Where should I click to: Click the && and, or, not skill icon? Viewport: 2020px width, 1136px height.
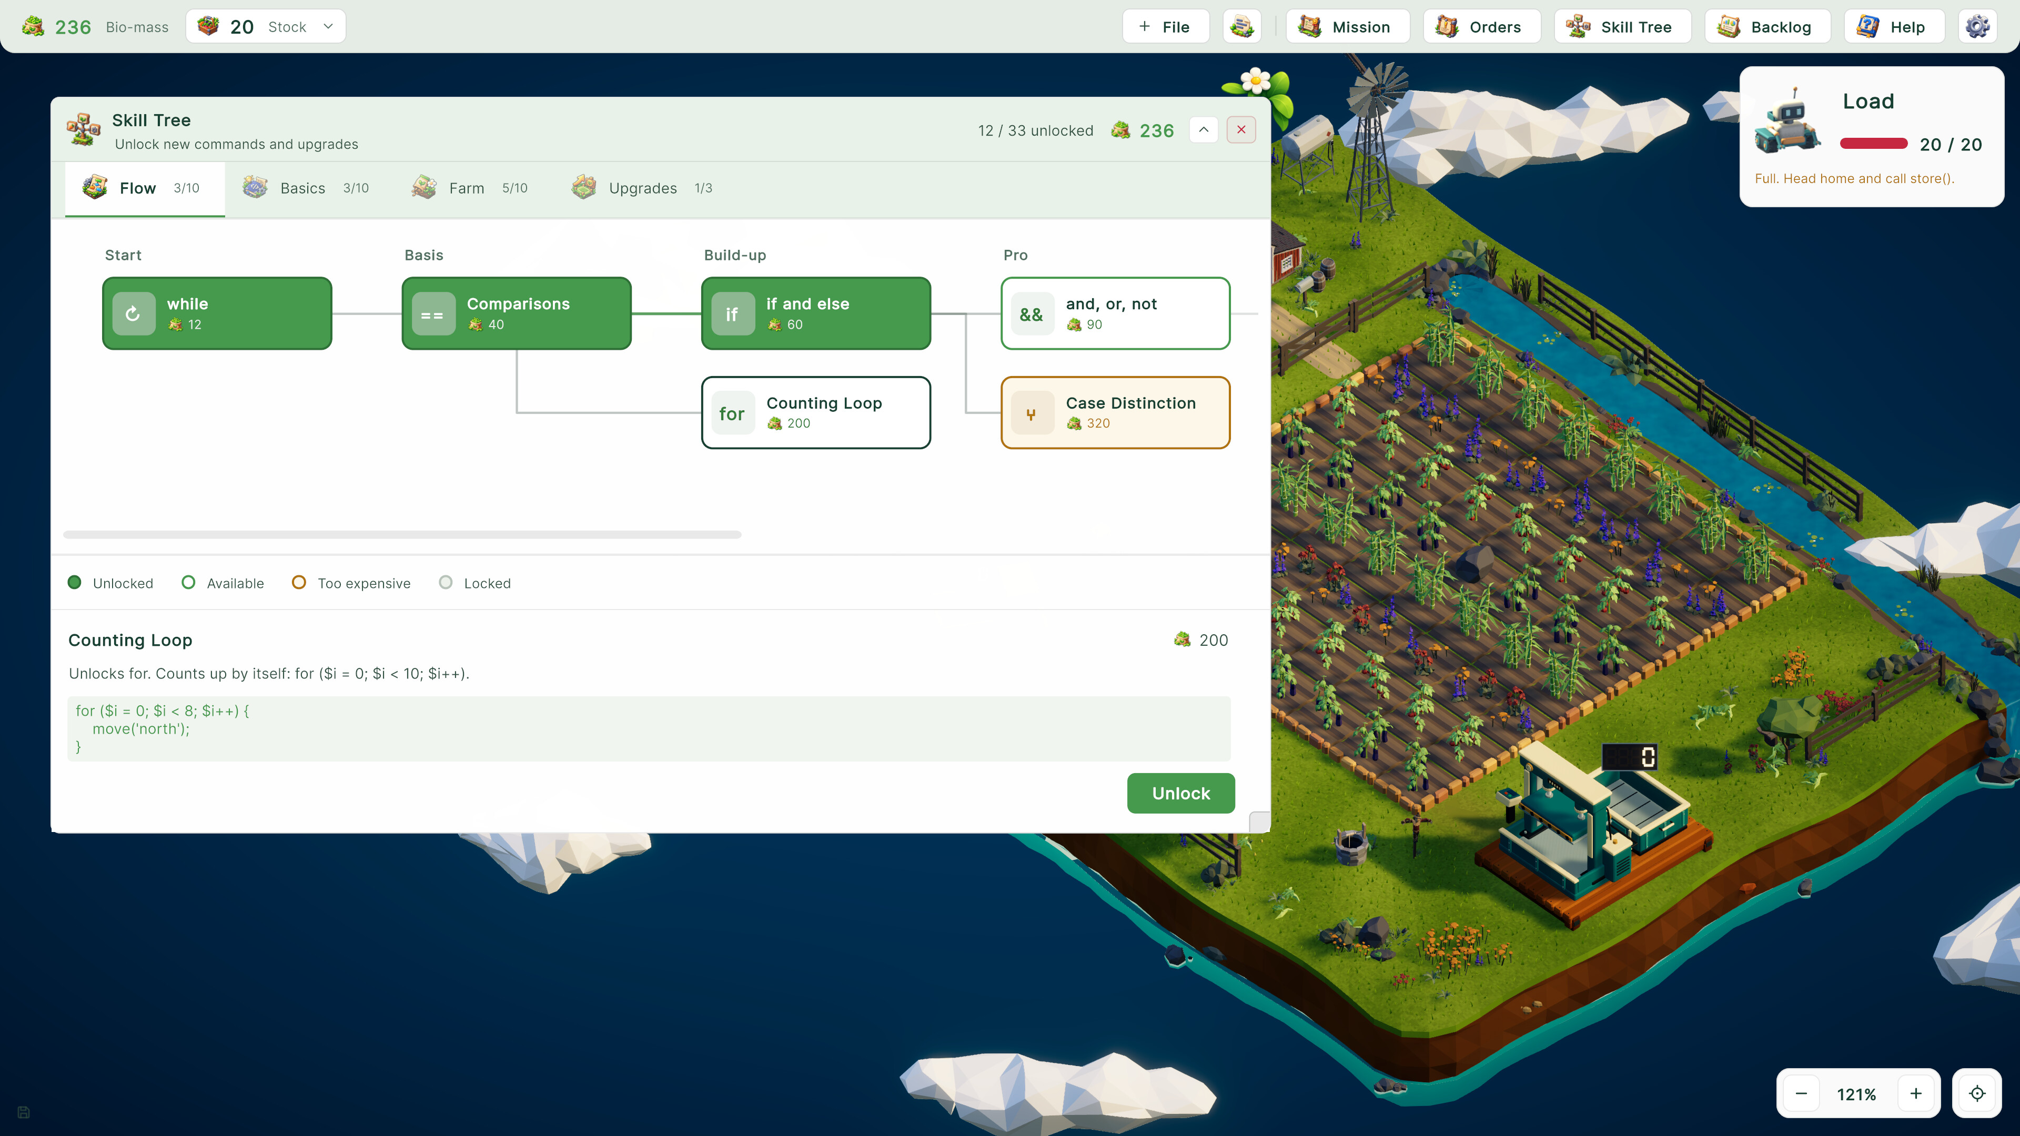click(1032, 313)
